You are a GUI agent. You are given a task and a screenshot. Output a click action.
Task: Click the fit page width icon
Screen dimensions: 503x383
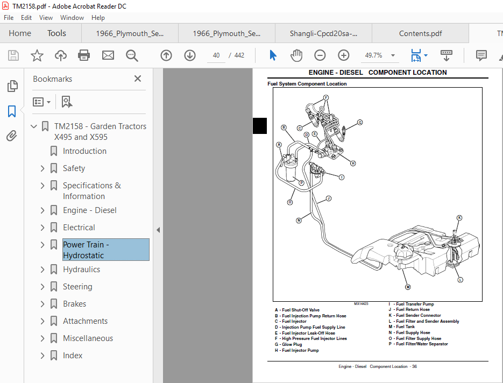pos(416,55)
